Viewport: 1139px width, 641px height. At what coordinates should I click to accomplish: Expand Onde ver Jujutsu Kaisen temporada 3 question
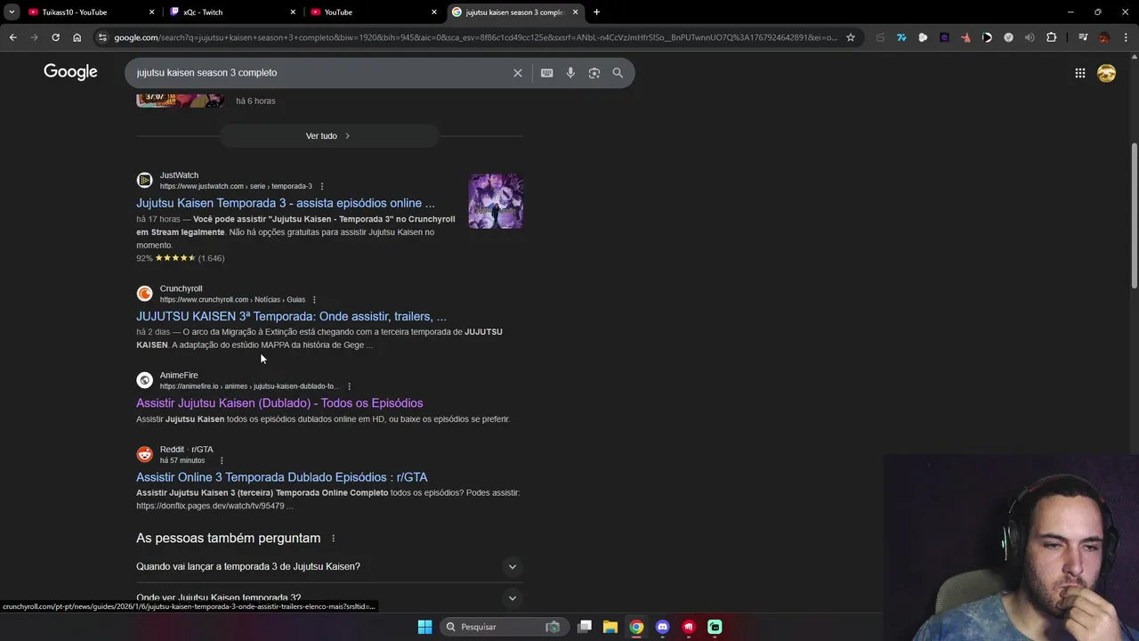[x=512, y=598]
